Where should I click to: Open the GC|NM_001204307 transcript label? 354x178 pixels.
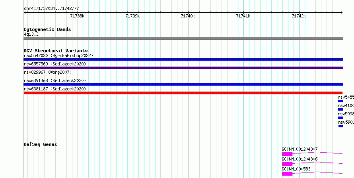click(x=300, y=149)
